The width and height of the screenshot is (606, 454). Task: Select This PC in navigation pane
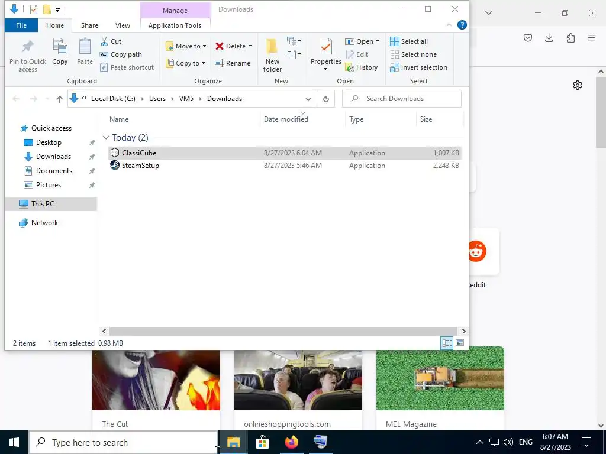tap(51, 204)
